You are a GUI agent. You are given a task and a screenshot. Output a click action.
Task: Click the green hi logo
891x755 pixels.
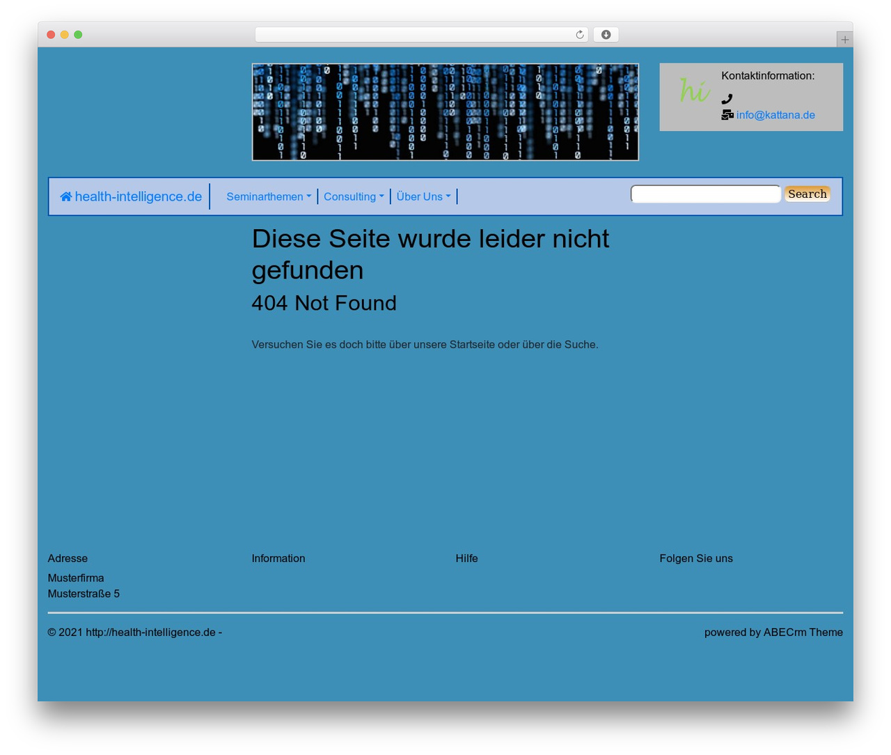(x=694, y=90)
